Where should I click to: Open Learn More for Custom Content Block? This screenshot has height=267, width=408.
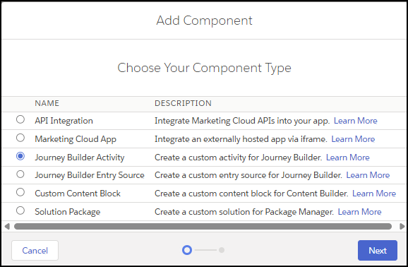point(374,194)
